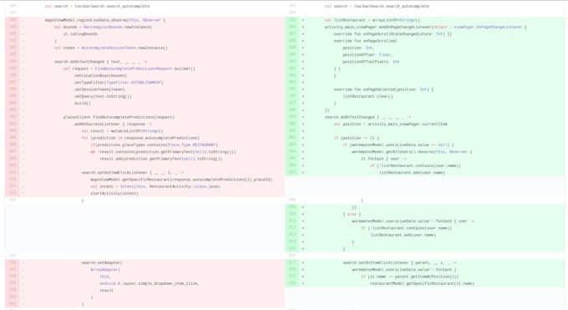Click removed line 'mapsViewModel.regionLiveData.observe(this, Observer {'
Image resolution: width=568 pixels, height=310 pixels.
tap(105, 20)
